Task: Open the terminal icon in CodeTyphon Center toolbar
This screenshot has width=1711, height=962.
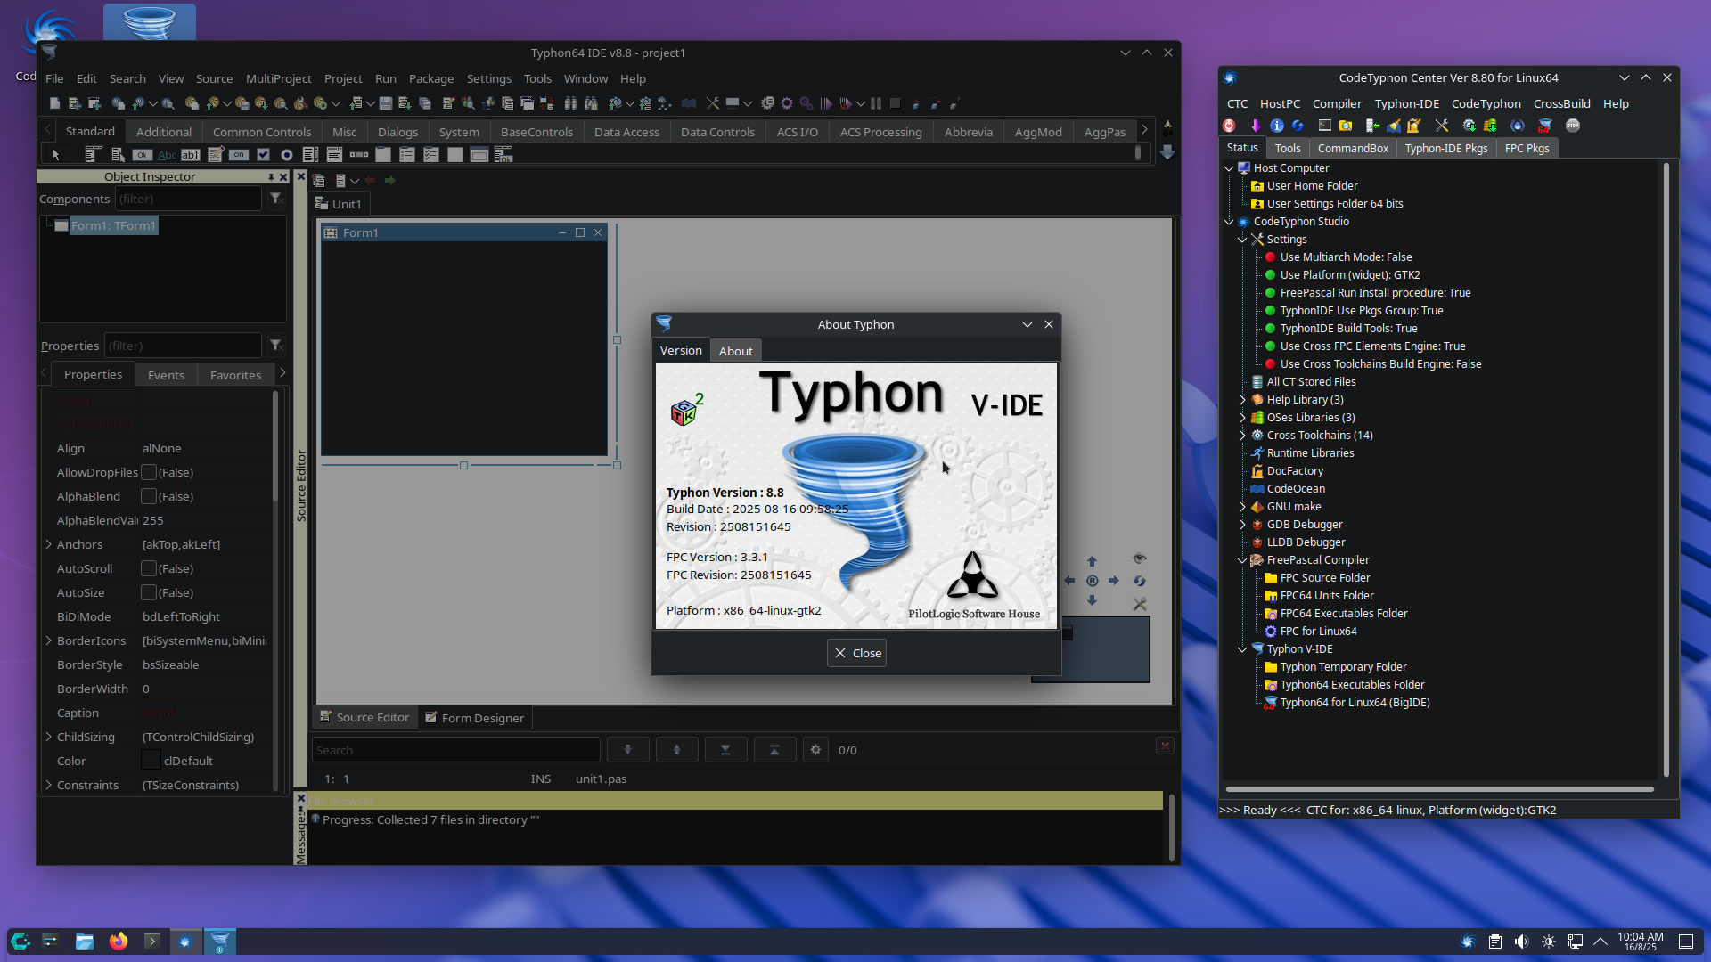Action: (1324, 126)
